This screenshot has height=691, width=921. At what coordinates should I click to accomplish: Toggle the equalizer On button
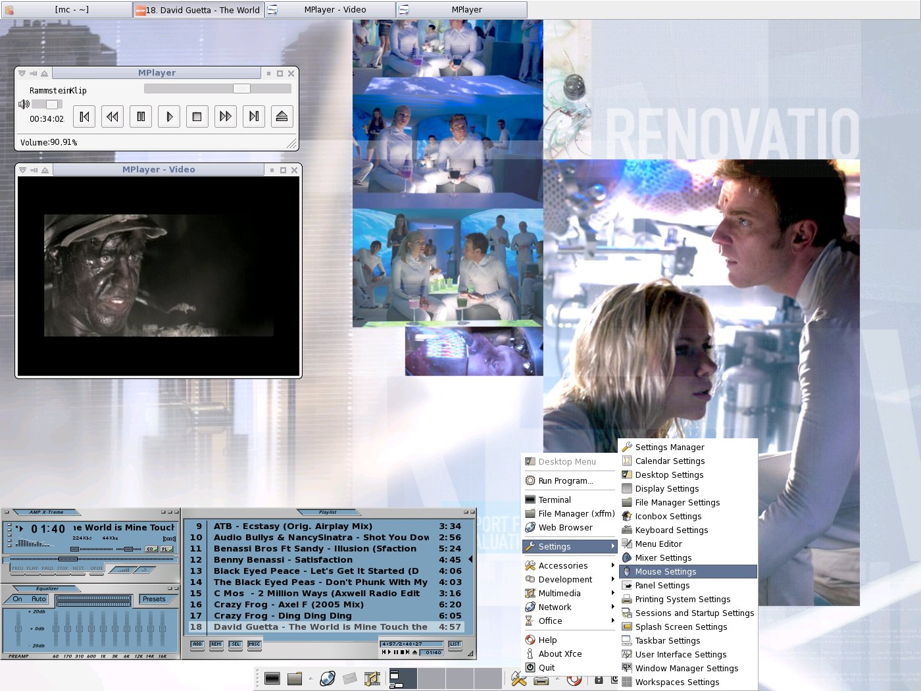click(18, 599)
